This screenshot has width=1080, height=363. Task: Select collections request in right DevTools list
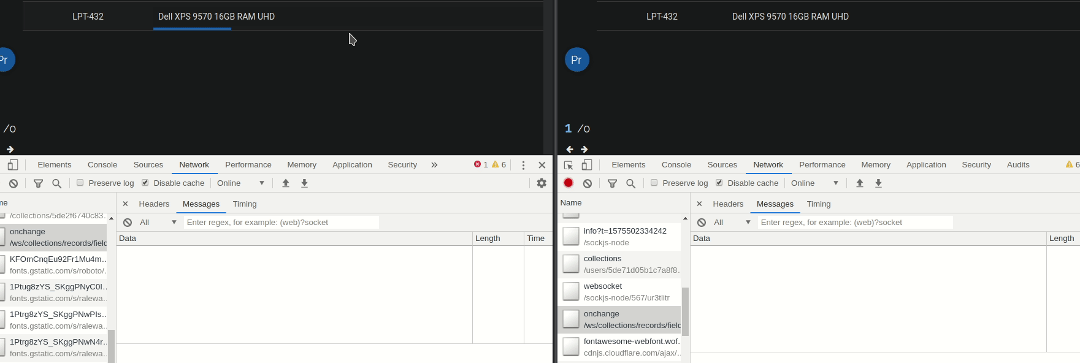point(619,264)
